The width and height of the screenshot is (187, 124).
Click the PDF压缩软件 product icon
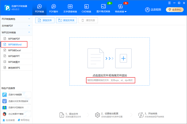point(5,108)
